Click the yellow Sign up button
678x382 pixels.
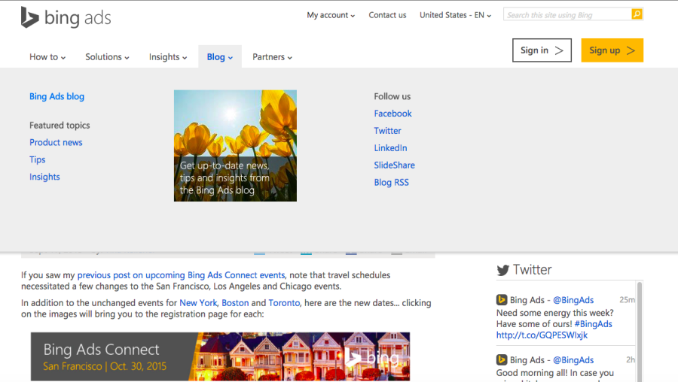click(612, 50)
